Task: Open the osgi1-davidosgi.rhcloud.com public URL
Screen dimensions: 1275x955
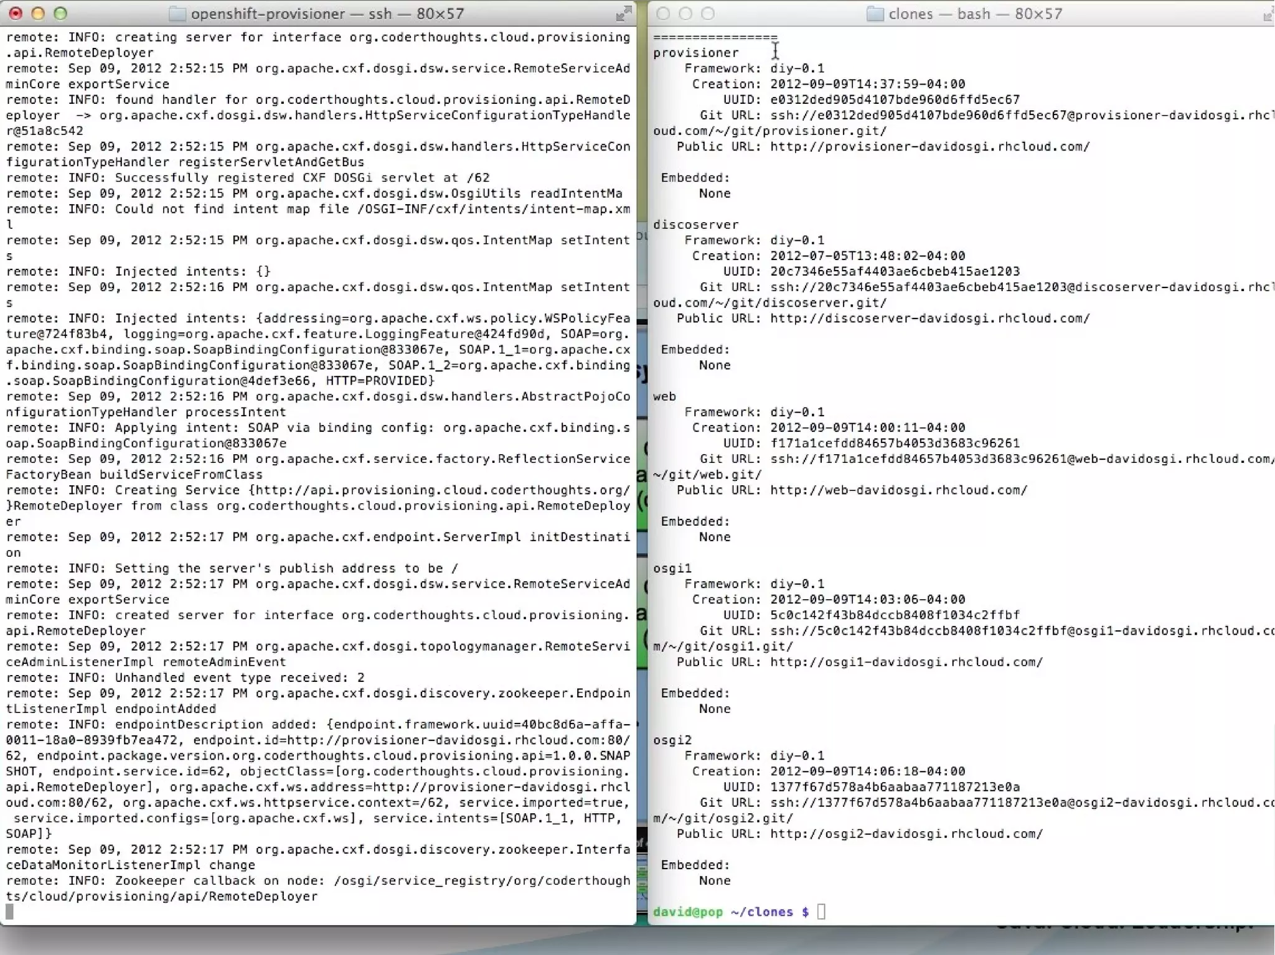Action: (x=906, y=662)
